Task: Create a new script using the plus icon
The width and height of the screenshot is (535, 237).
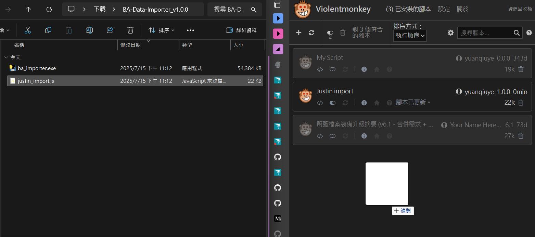Action: 298,32
